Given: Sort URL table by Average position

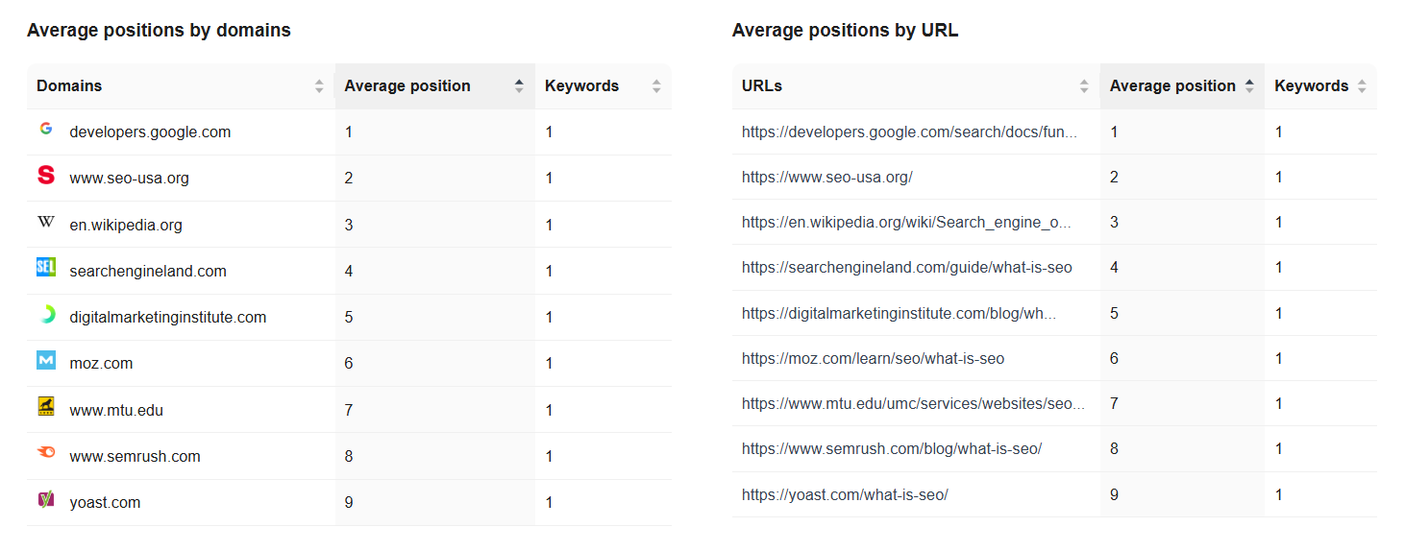Looking at the screenshot, I should pyautogui.click(x=1249, y=86).
